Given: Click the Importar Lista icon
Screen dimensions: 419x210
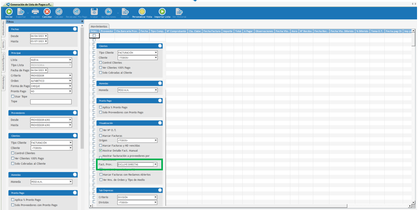Looking at the screenshot, I should (x=162, y=12).
